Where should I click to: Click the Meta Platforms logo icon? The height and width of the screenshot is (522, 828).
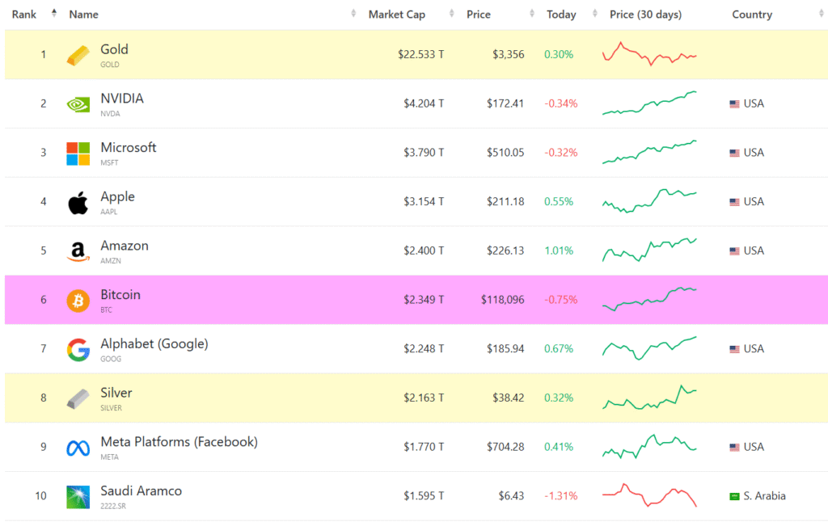tap(78, 448)
